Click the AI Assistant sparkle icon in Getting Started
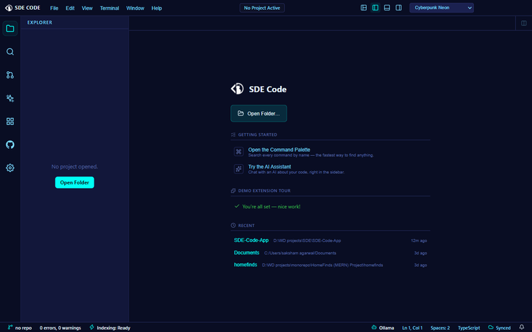532x332 pixels. [239, 168]
